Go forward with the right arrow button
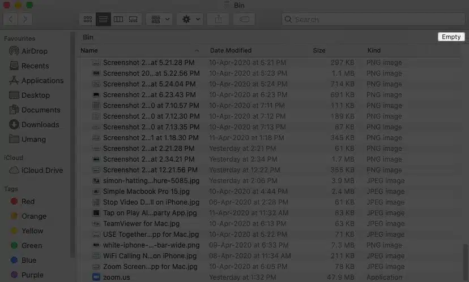 click(x=25, y=19)
